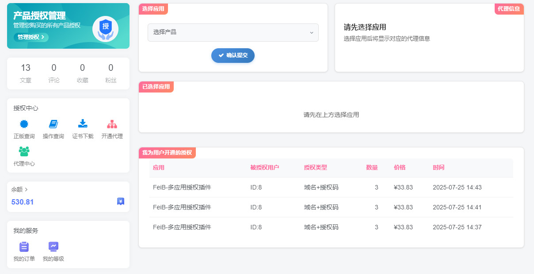Image resolution: width=534 pixels, height=274 pixels.
Task: Open 操作查询 book icon
Action: click(x=53, y=124)
